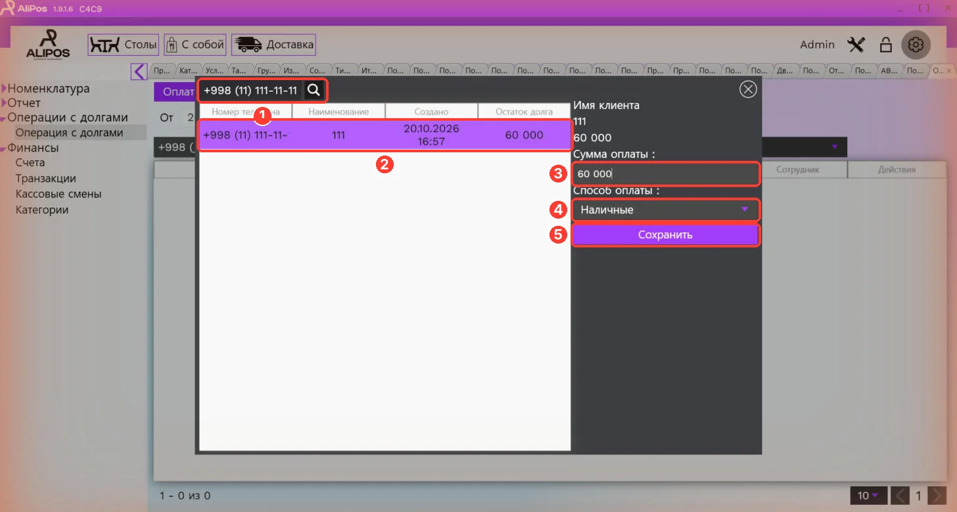Image resolution: width=957 pixels, height=512 pixels.
Task: Click the ALIPOS logo
Action: click(x=48, y=44)
